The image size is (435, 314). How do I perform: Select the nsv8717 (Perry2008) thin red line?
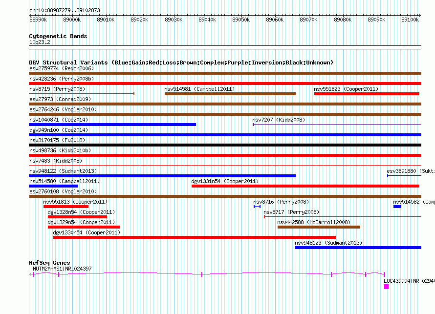click(x=342, y=217)
